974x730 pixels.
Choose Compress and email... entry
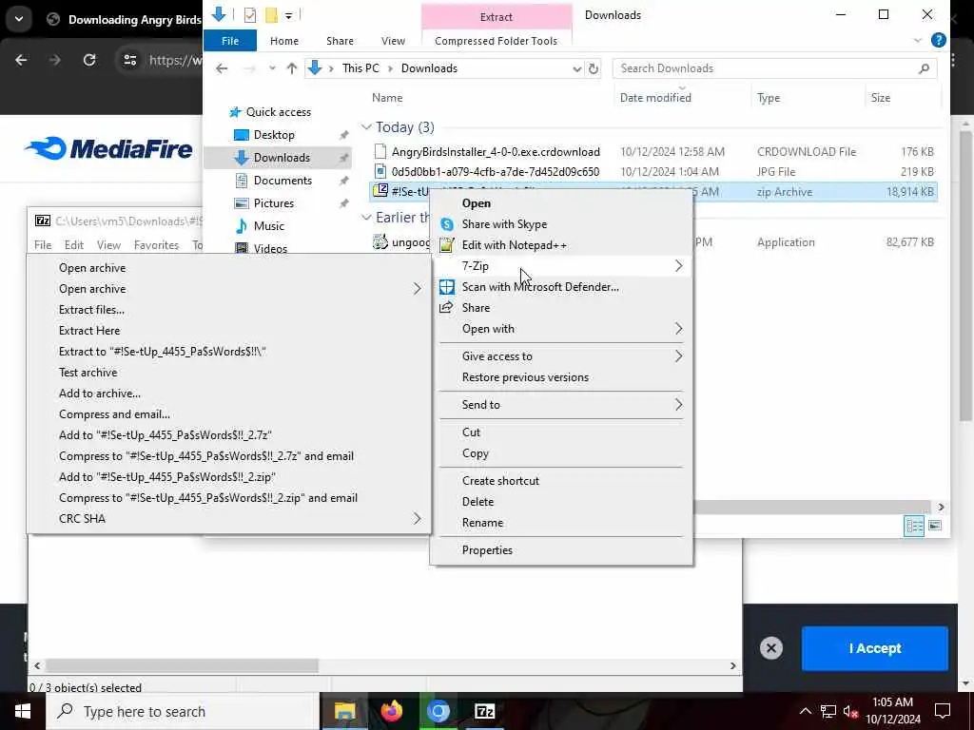click(114, 414)
